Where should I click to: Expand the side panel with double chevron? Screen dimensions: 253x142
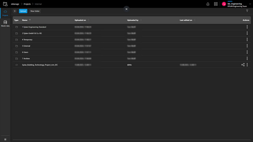click(15, 11)
